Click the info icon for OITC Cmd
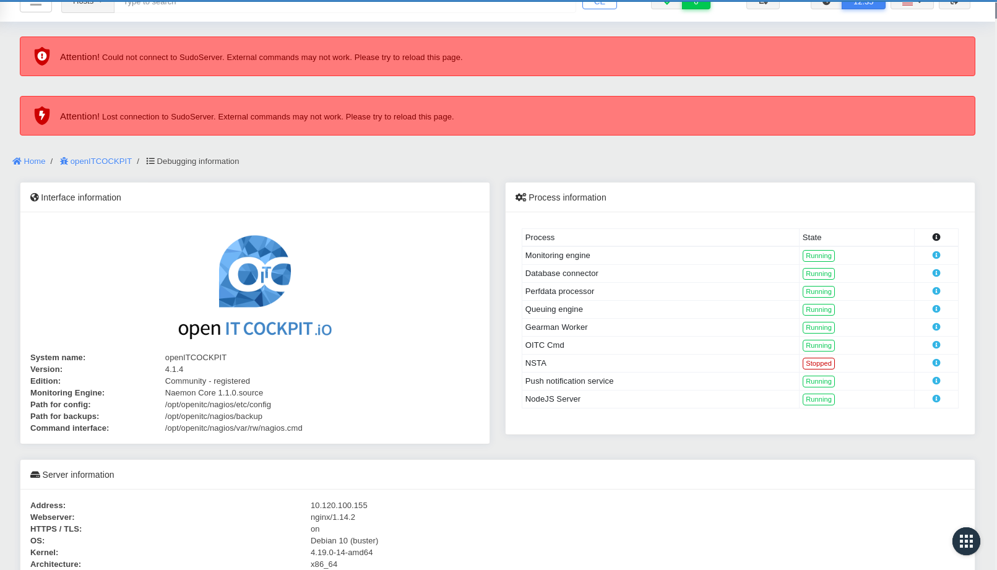The height and width of the screenshot is (570, 997). click(x=936, y=345)
